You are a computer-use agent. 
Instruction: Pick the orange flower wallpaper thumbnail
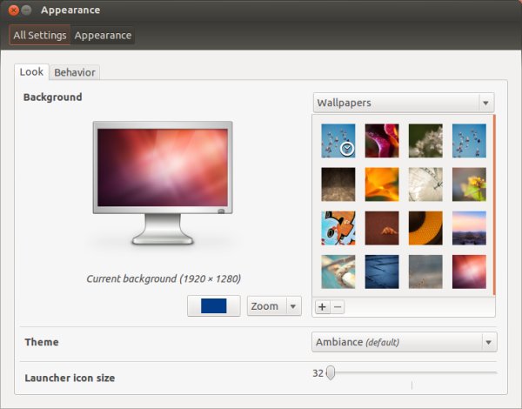(382, 184)
